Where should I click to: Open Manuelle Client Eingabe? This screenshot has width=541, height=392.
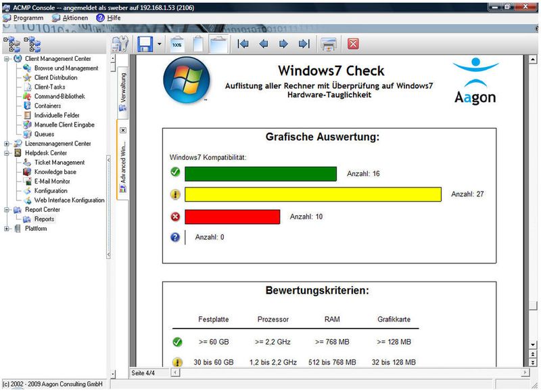pos(64,125)
